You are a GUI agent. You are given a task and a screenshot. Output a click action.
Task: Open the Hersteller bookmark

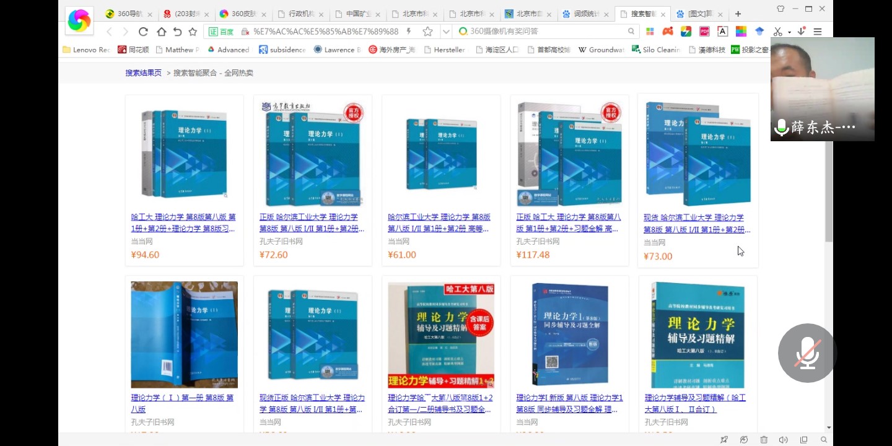[x=444, y=50]
